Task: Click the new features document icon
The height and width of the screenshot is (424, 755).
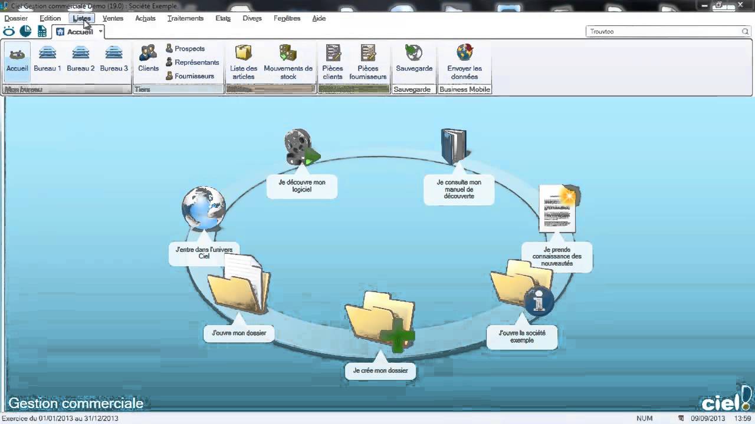Action: click(x=559, y=208)
